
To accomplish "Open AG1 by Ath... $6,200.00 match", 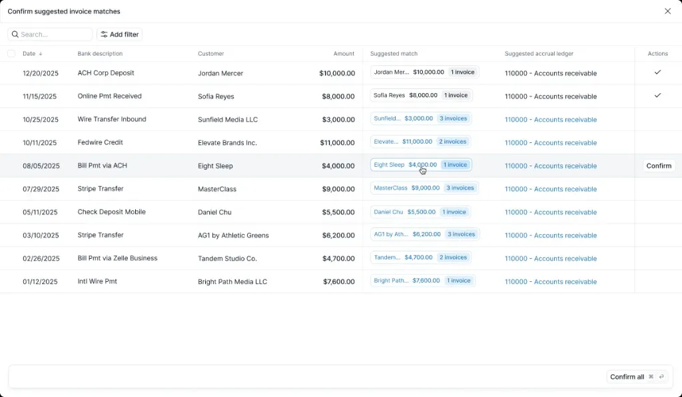I will 425,234.
